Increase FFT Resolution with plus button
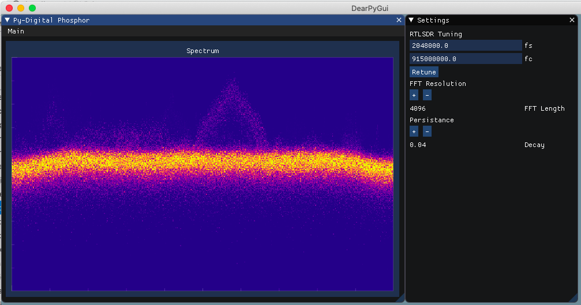Screen dimensions: 581x305 414,95
